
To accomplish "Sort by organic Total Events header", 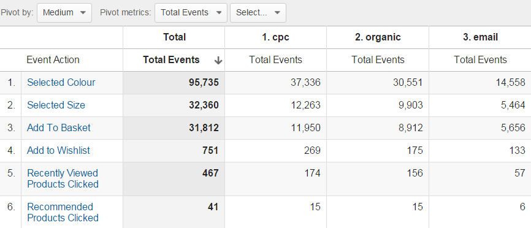I will click(378, 60).
